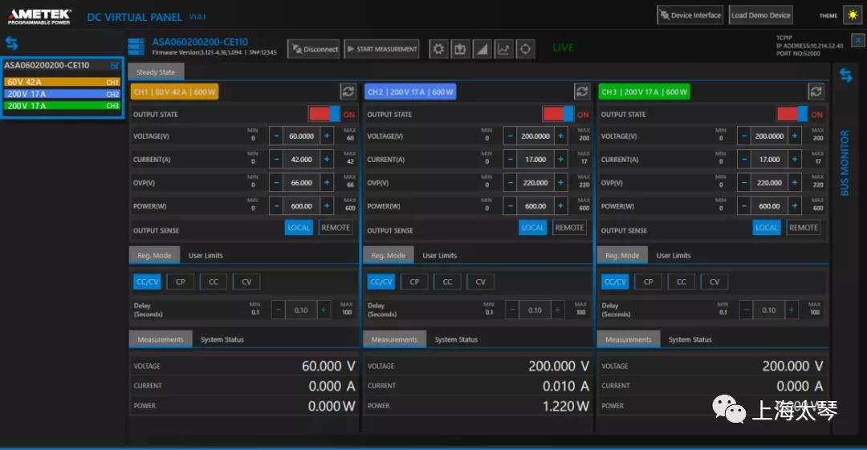The image size is (867, 450).
Task: Close the device panel with X
Action: point(857,40)
